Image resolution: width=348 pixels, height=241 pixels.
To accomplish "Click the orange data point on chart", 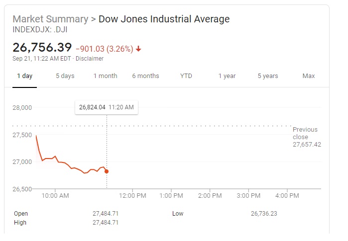I will coord(107,171).
